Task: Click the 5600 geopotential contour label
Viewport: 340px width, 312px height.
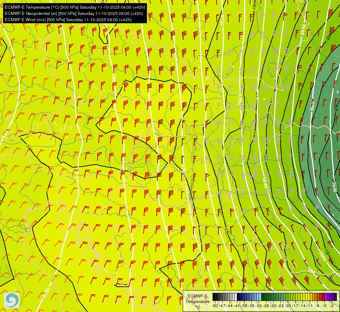Action: point(335,187)
